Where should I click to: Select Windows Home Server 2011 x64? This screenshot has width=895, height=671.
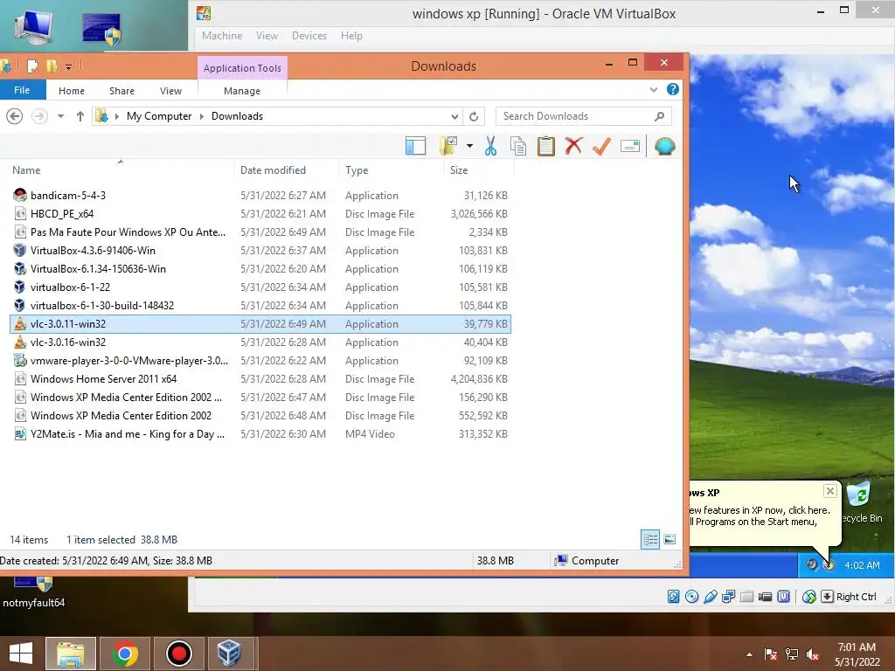(x=260, y=379)
